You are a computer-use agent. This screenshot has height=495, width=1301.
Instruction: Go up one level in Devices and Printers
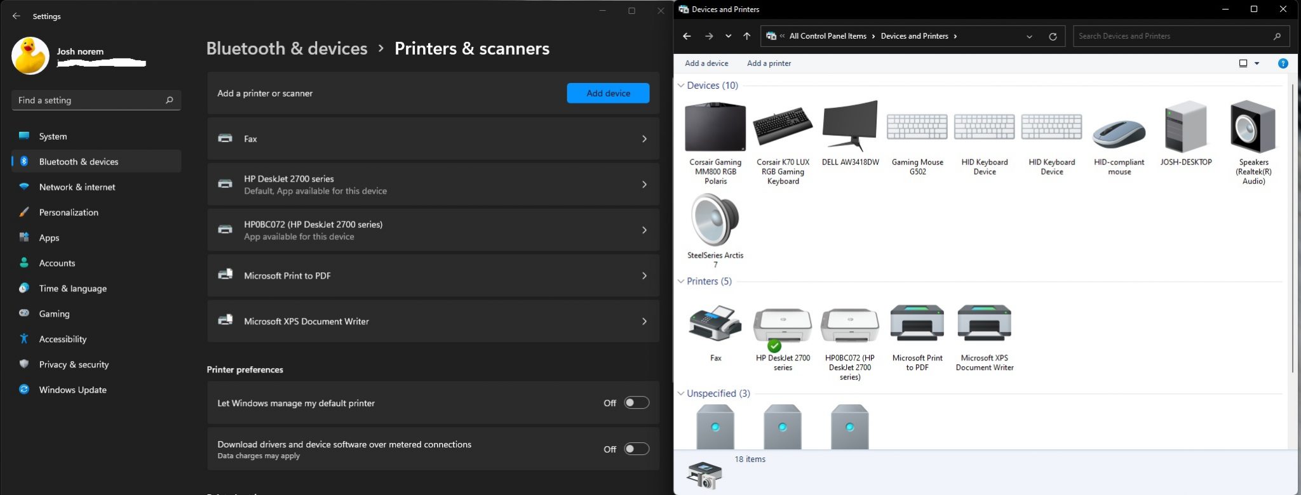(x=747, y=36)
